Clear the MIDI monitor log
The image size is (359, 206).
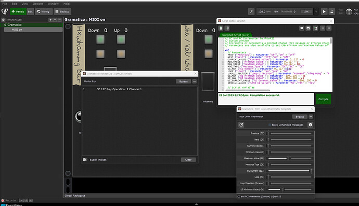point(188,160)
